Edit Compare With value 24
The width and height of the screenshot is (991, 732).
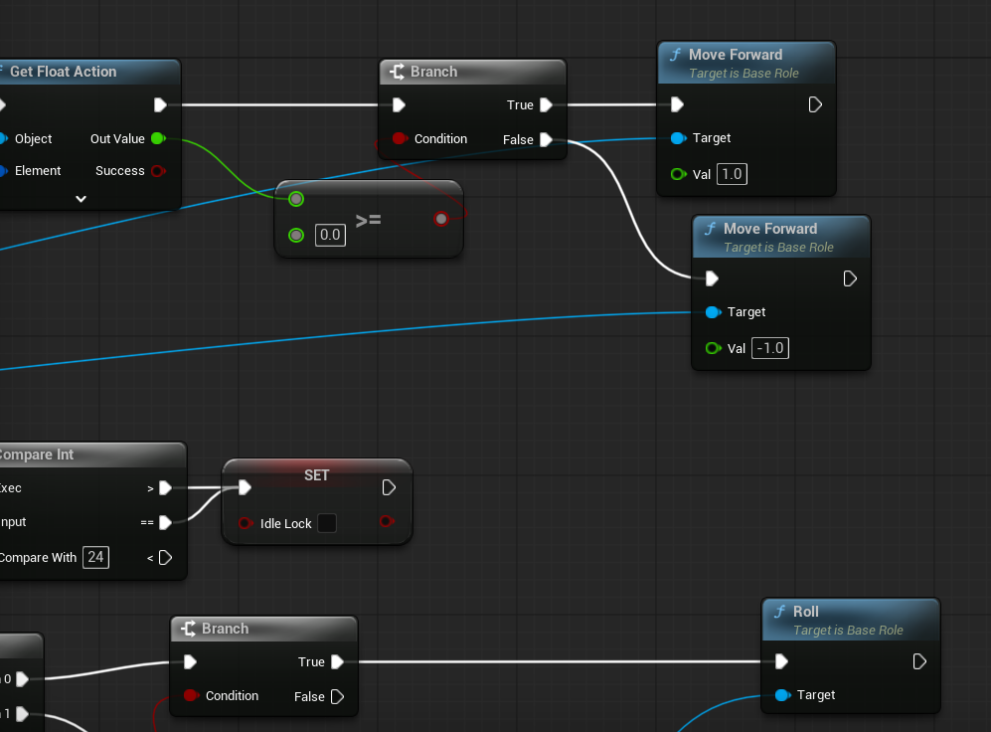[95, 557]
